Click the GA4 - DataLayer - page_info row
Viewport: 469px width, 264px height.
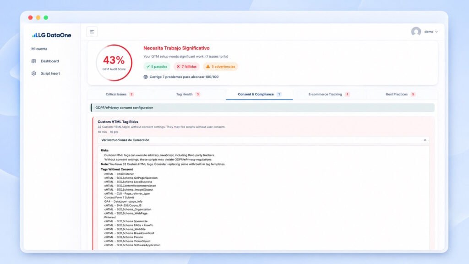pyautogui.click(x=123, y=202)
